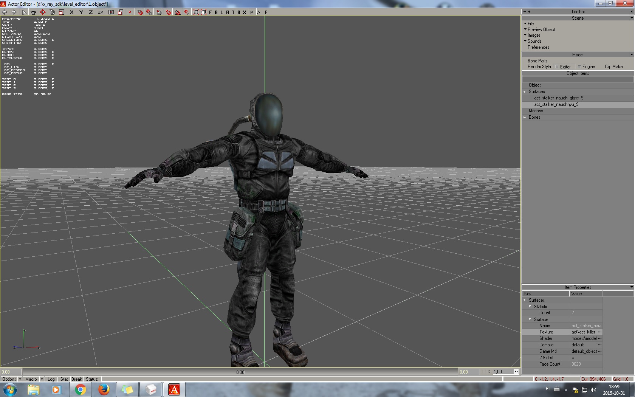Open Google Chrome from the taskbar
The width and height of the screenshot is (635, 397).
[x=80, y=389]
